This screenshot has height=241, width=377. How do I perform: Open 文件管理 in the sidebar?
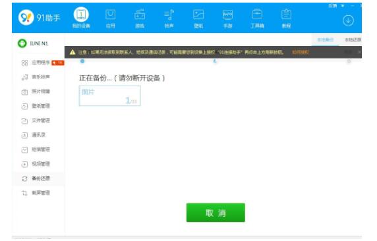tap(36, 120)
